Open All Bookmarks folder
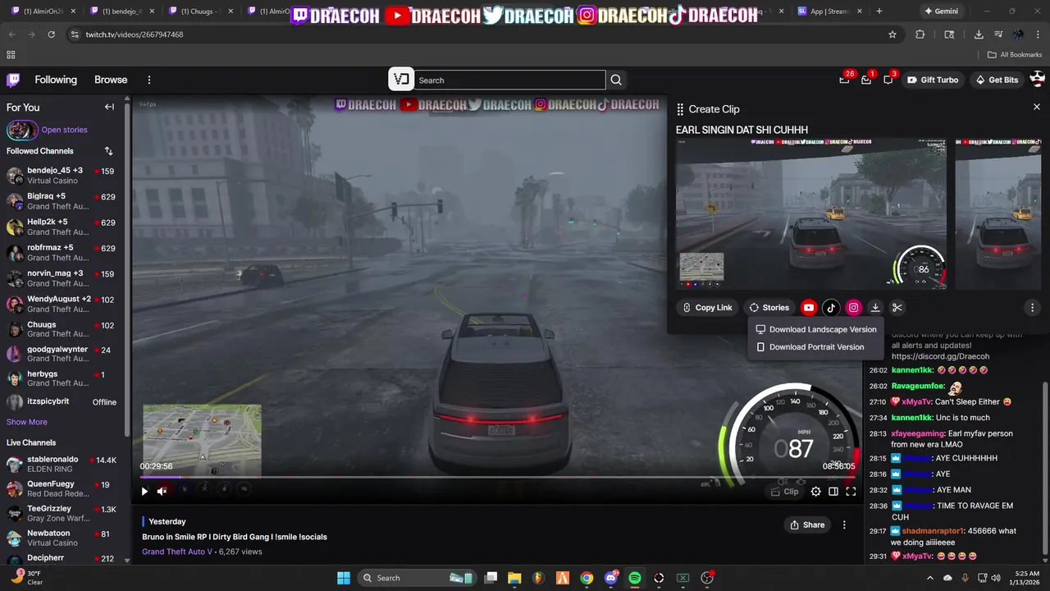 (x=1015, y=55)
